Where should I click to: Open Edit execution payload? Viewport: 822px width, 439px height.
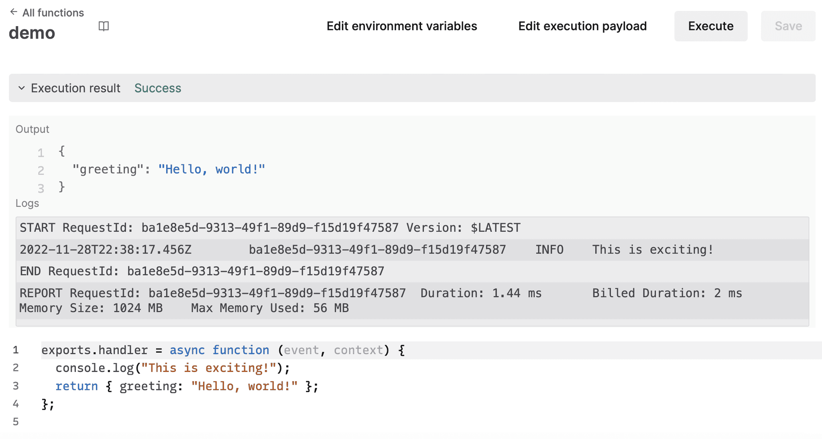pyautogui.click(x=582, y=26)
